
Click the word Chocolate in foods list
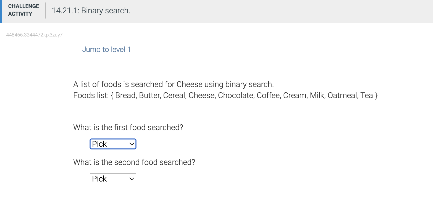pos(235,96)
